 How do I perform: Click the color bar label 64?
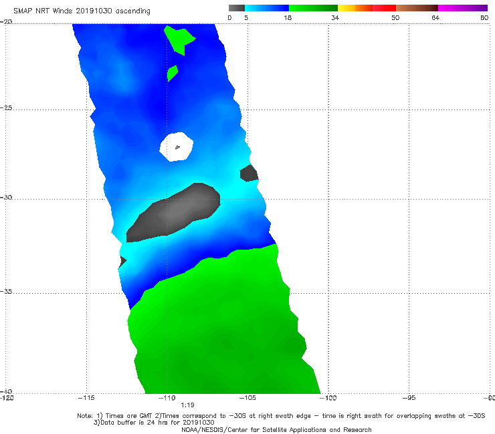[x=435, y=18]
